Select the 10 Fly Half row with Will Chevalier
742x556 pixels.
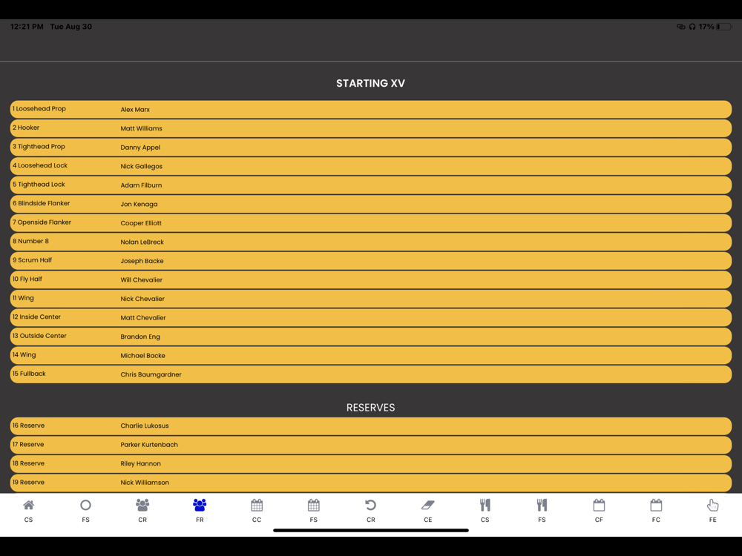click(x=370, y=279)
